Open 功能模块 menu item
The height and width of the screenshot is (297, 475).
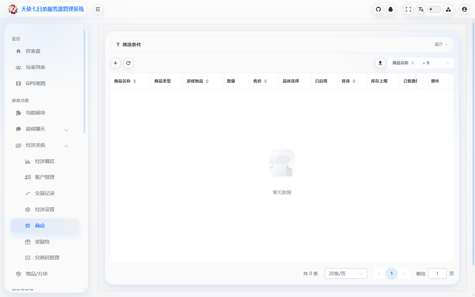click(x=45, y=113)
